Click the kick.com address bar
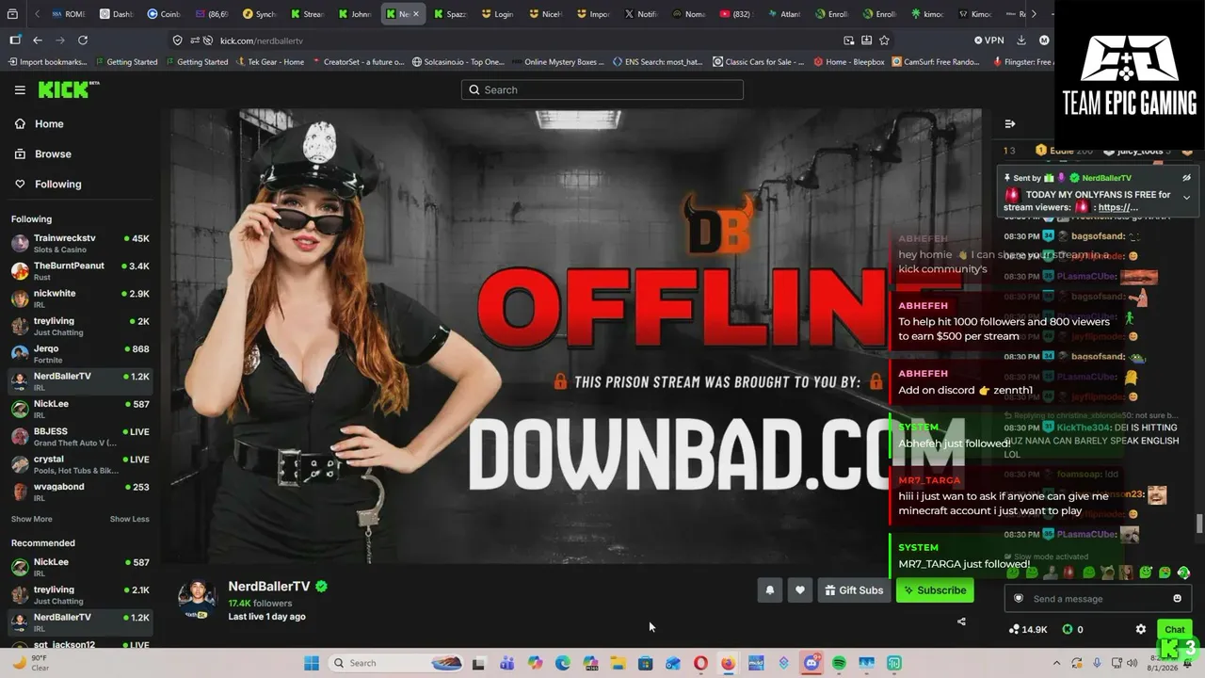 tap(508, 40)
